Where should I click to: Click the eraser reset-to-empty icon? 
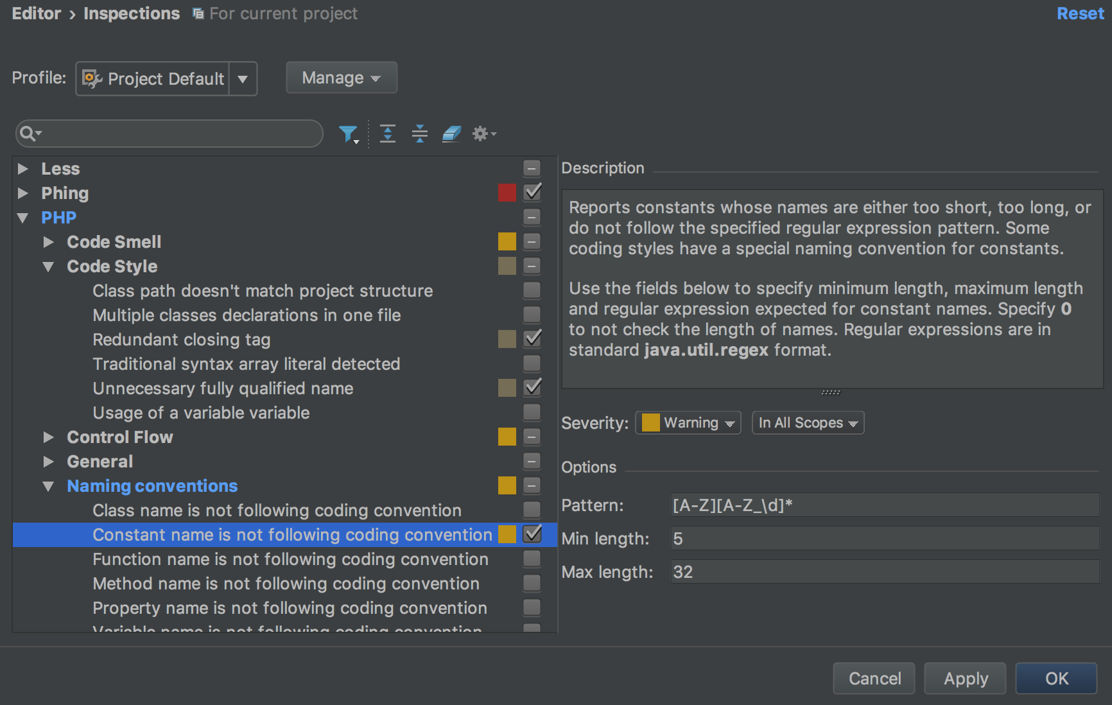451,134
